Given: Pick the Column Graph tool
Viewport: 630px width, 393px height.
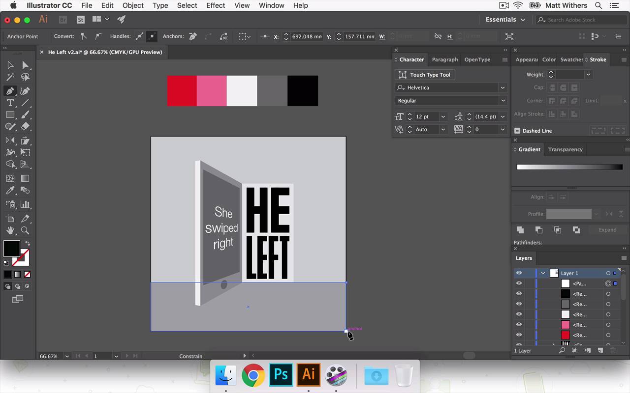Looking at the screenshot, I should (x=25, y=204).
